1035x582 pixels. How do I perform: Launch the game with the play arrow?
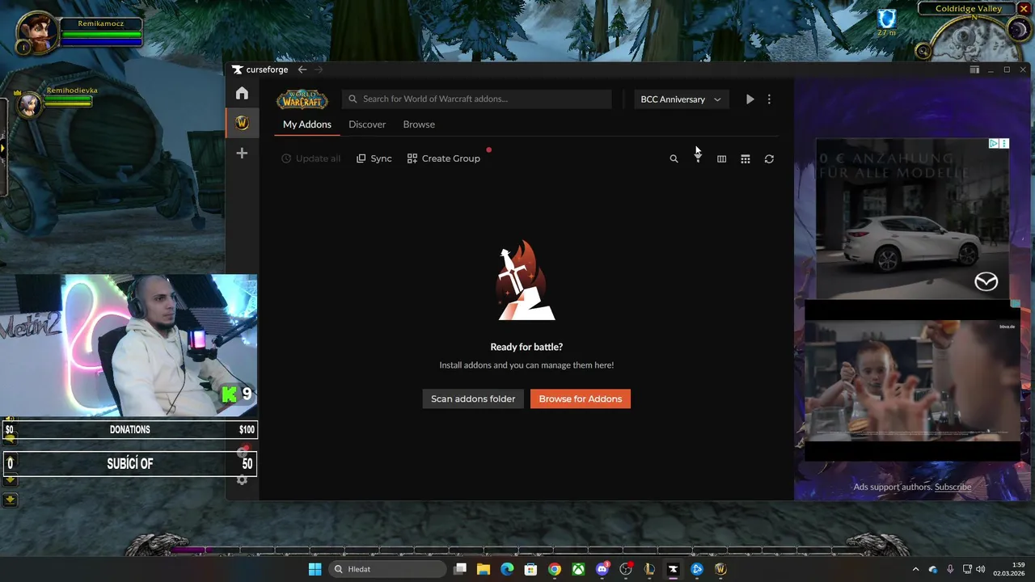click(750, 99)
